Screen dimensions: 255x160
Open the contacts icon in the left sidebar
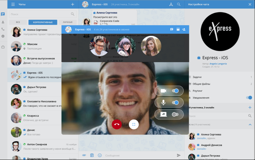[x=3, y=22]
